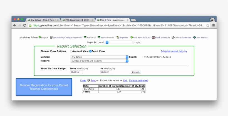228x116 pixels.
Task: Click the Edit Profile icon
Action: (51, 37)
